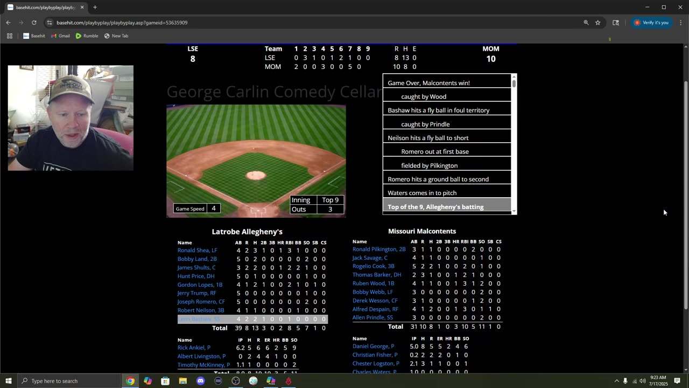Click 'Top of the 9, Allegheny's batting' entry
This screenshot has height=388, width=689.
tap(447, 207)
